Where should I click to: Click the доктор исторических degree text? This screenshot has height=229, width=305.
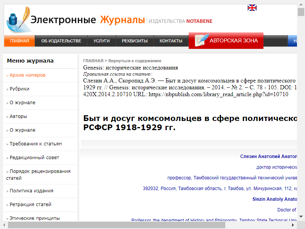[277, 167]
